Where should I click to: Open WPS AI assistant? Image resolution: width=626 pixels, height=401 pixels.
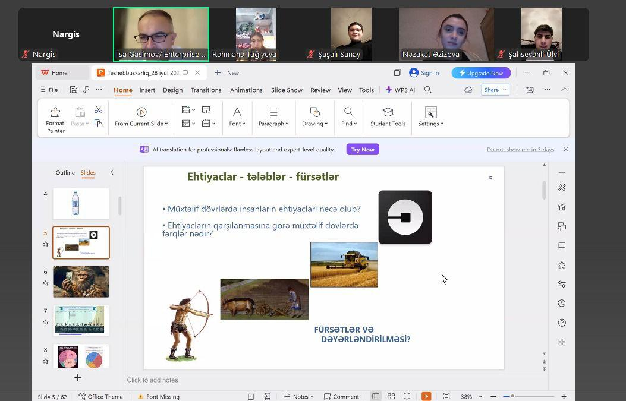(x=400, y=90)
